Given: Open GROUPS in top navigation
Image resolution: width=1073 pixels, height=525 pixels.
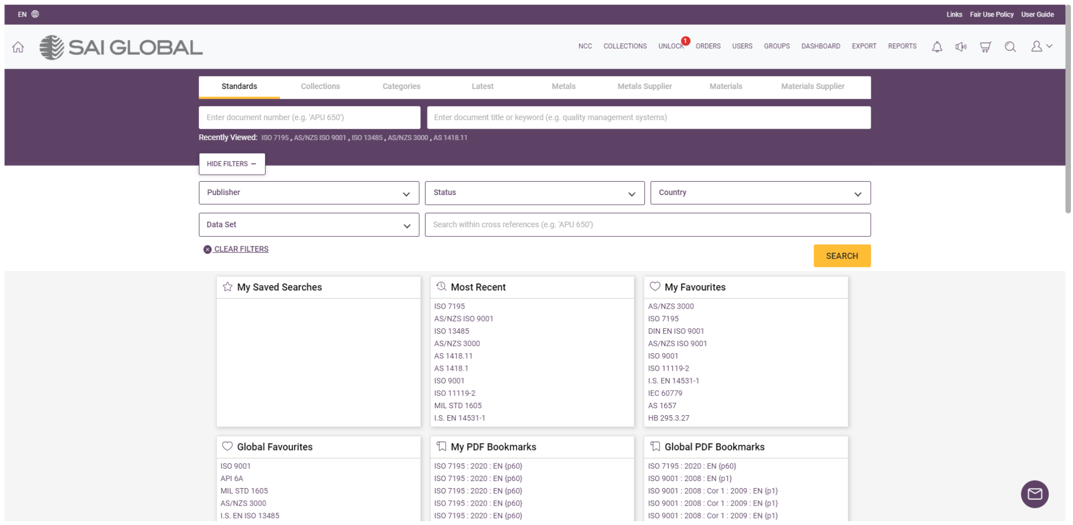Looking at the screenshot, I should point(777,47).
